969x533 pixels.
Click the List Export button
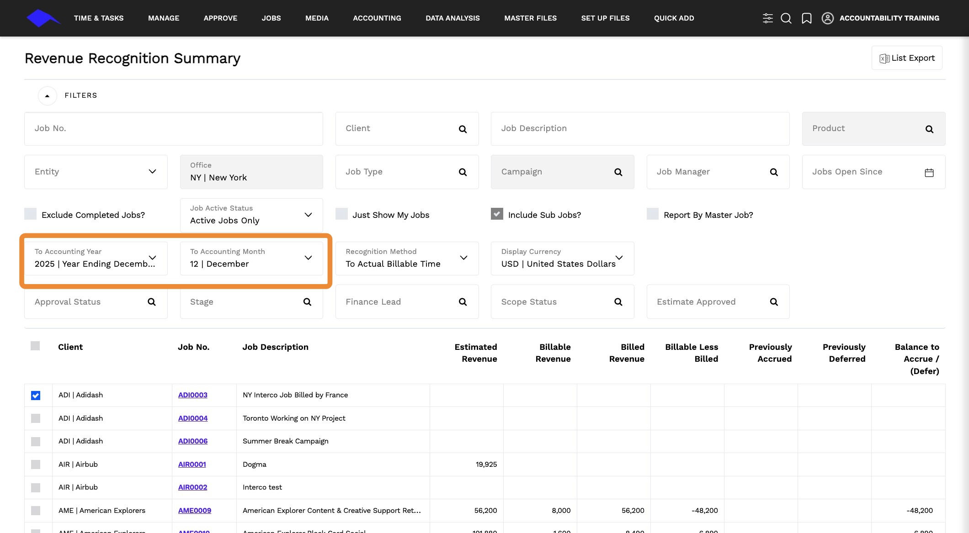pos(907,58)
